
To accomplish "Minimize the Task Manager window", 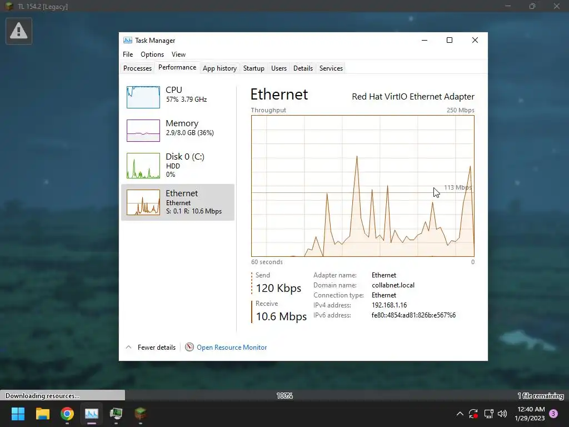I will [425, 40].
